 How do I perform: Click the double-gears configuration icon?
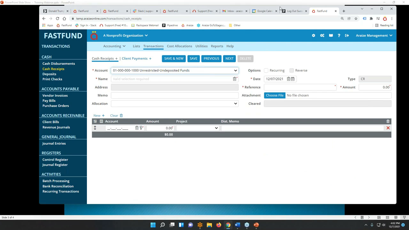point(322,35)
